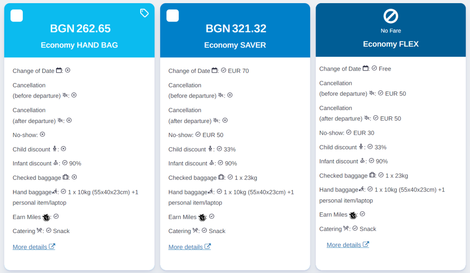This screenshot has height=273, width=470.
Task: Click the calendar icon in Economy FLEX Change of Date
Action: click(x=365, y=68)
